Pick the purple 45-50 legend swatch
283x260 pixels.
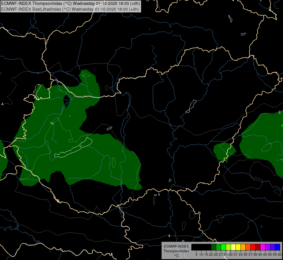coord(268,247)
